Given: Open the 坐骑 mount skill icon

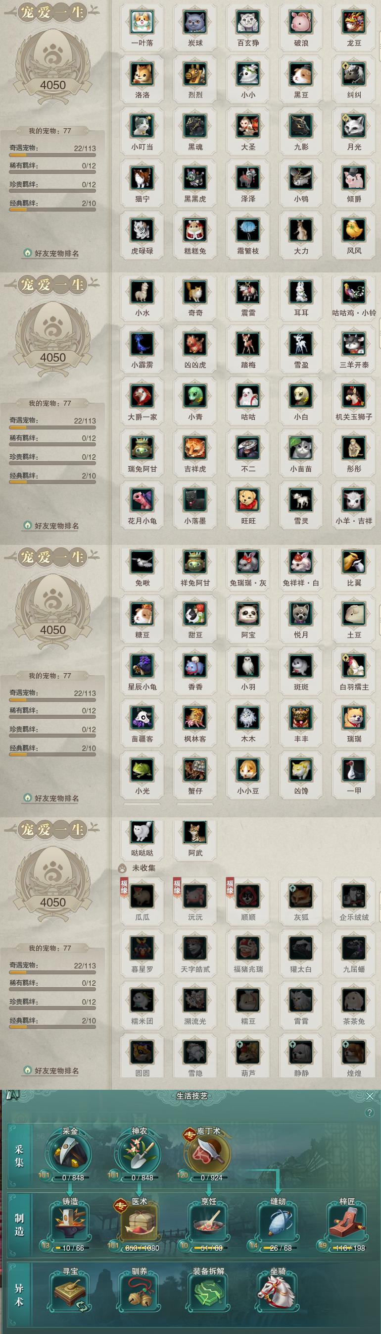Looking at the screenshot, I should point(278,1292).
